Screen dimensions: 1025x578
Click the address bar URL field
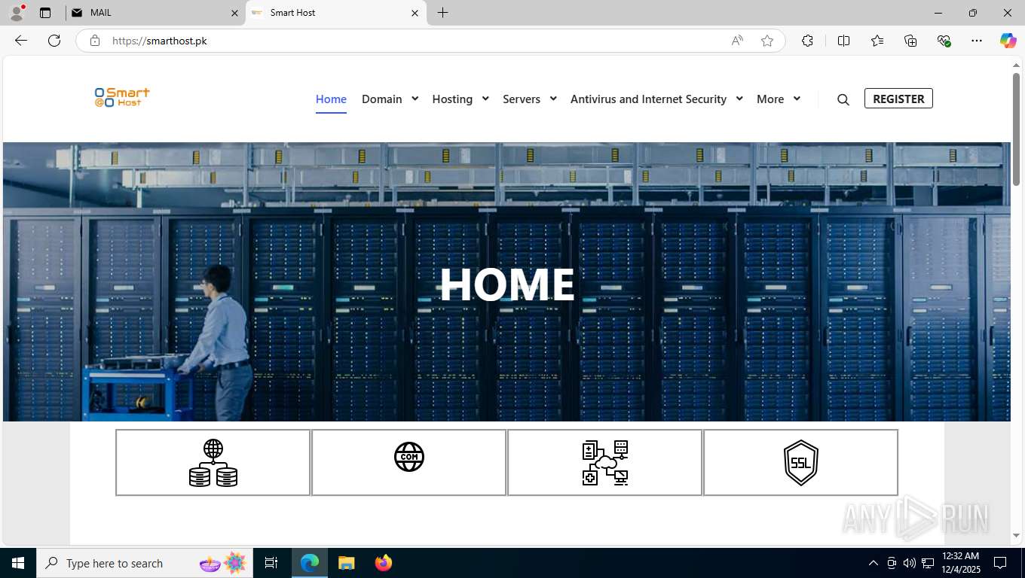(415, 41)
